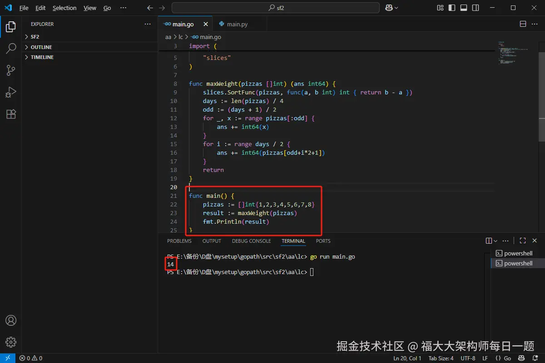The height and width of the screenshot is (363, 545).
Task: Change Tab Size: 4 indentation setting
Action: click(441, 358)
